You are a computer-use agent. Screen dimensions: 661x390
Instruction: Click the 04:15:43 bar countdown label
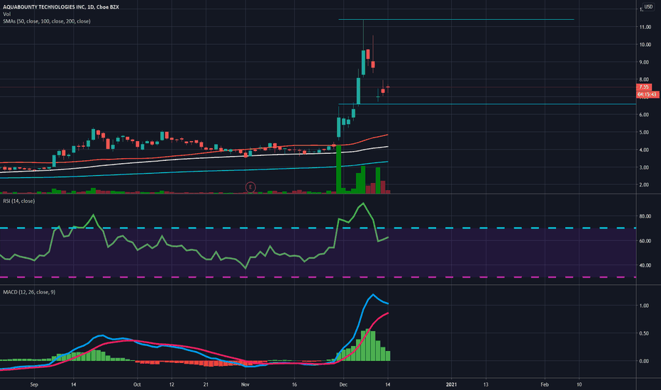(647, 94)
